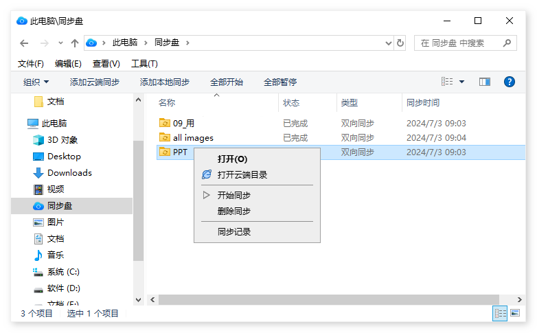Click sidebar scrollbar up arrow
Viewport: 537px width, 333px height.
(x=138, y=100)
